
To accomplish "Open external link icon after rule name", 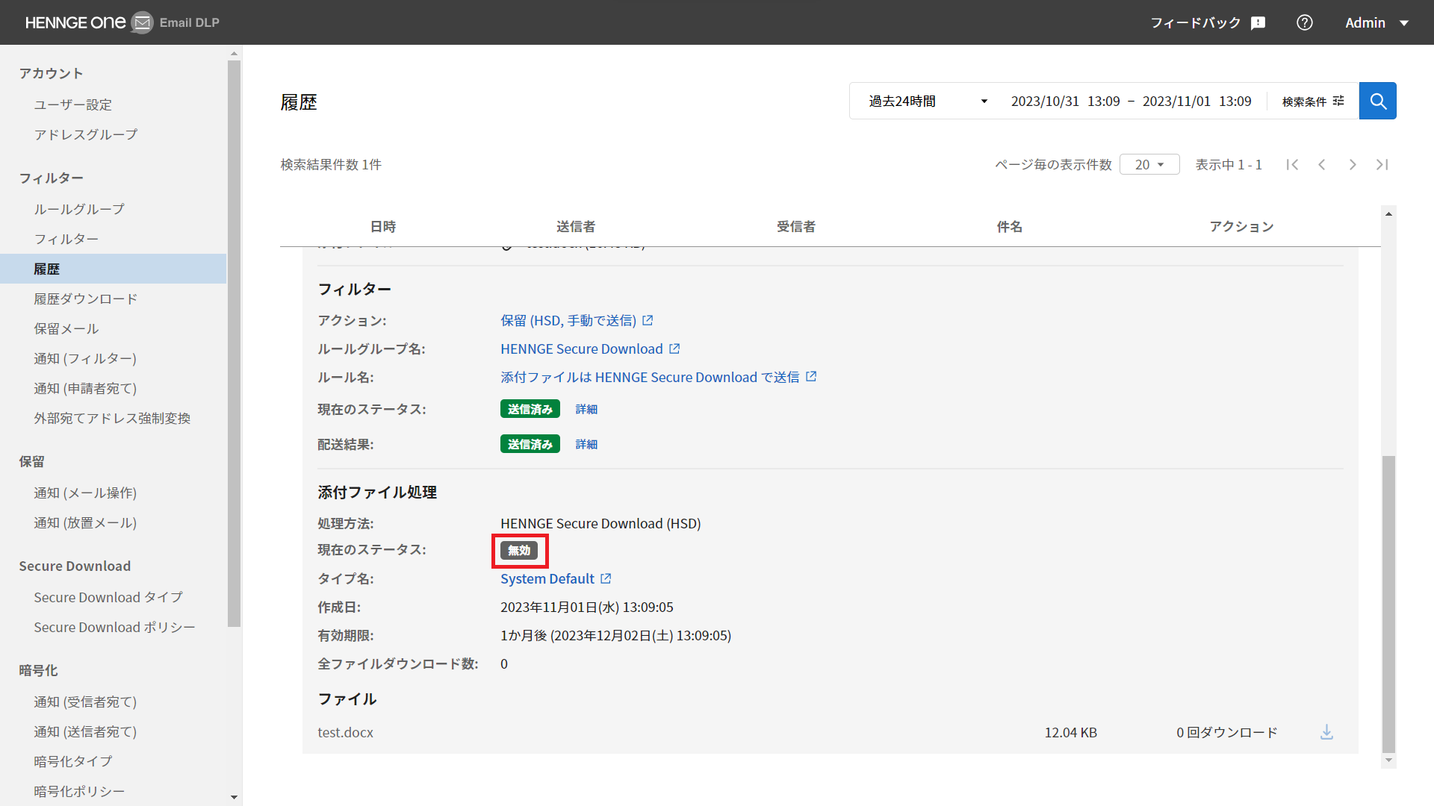I will click(811, 377).
